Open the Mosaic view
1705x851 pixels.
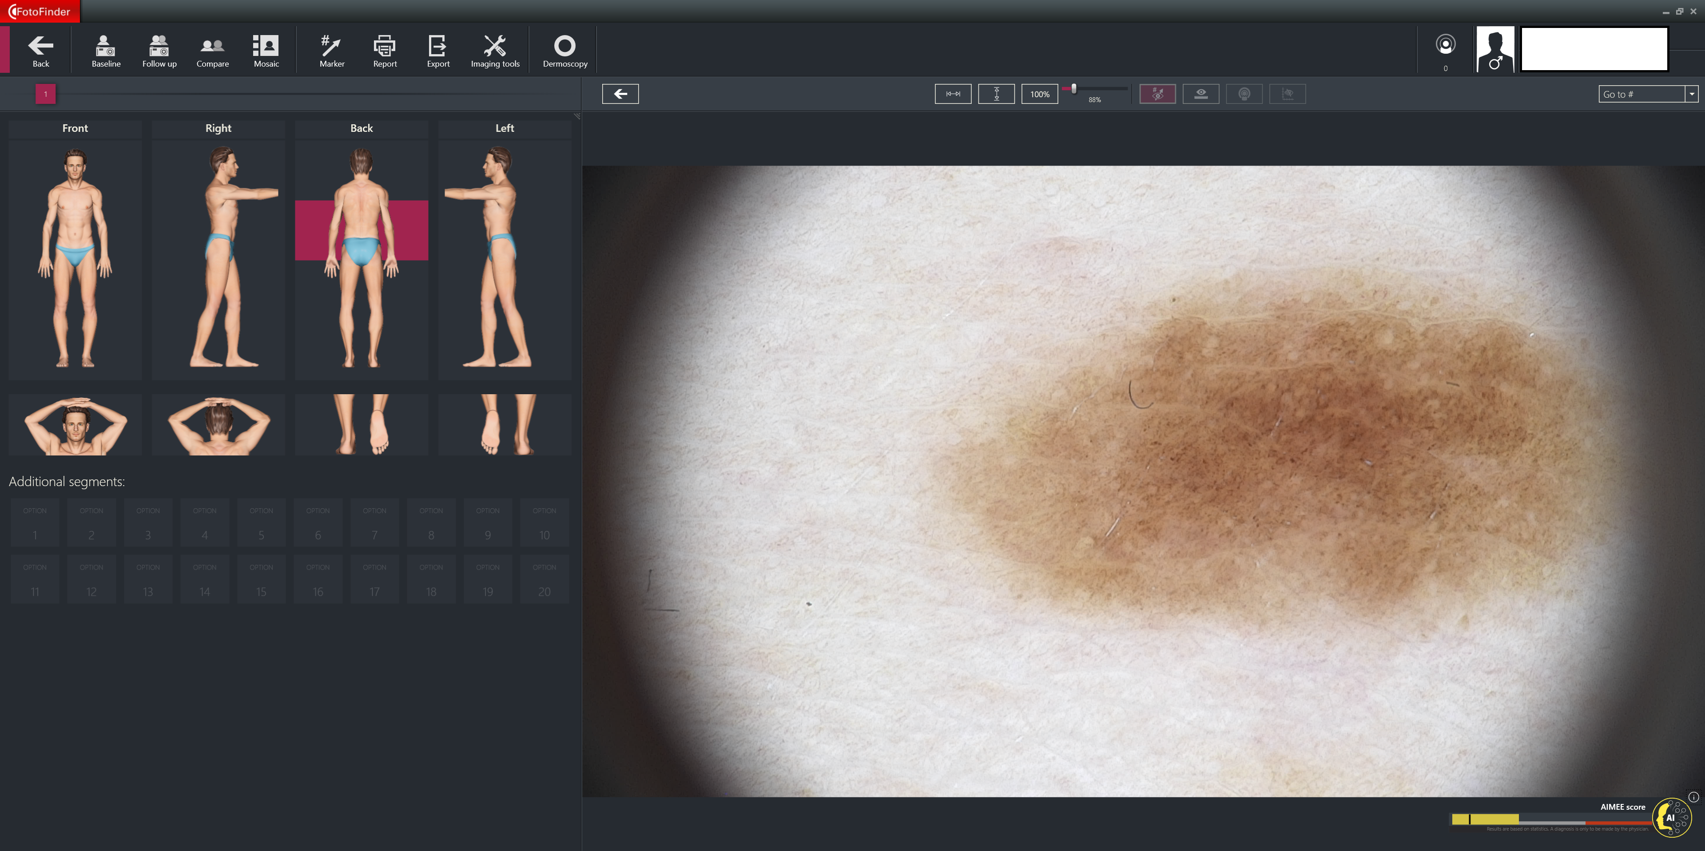[266, 50]
